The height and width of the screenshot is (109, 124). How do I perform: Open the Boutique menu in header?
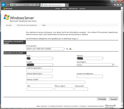click(64, 8)
